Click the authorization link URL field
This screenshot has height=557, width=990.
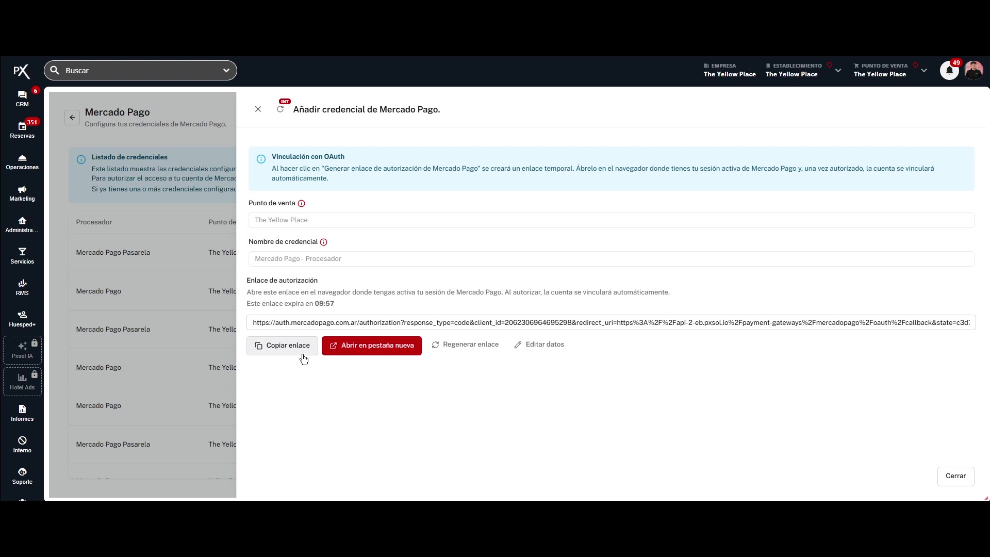[611, 323]
